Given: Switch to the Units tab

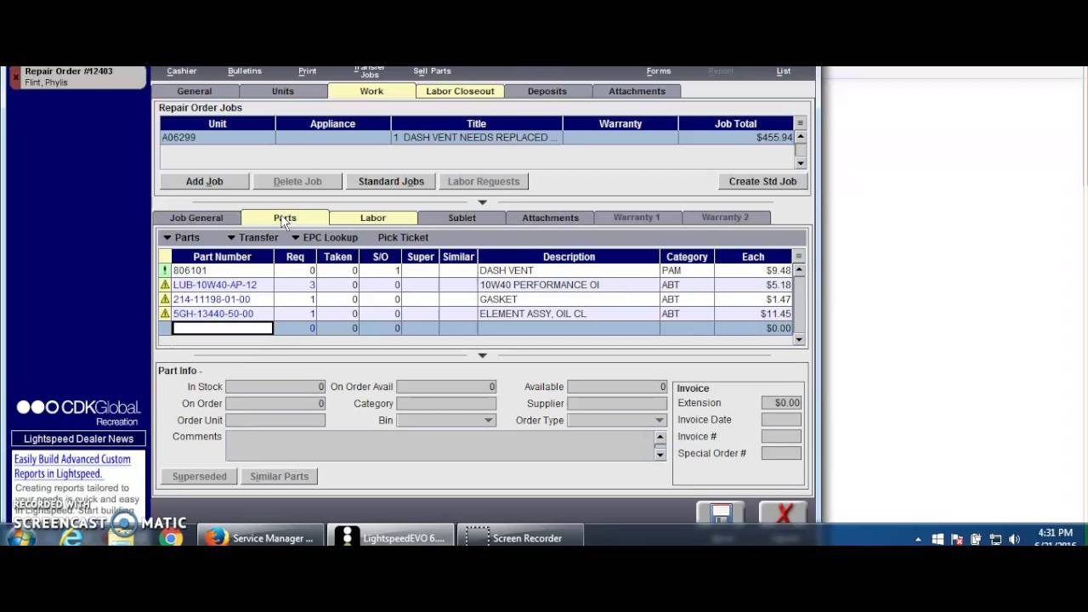Looking at the screenshot, I should click(x=283, y=91).
